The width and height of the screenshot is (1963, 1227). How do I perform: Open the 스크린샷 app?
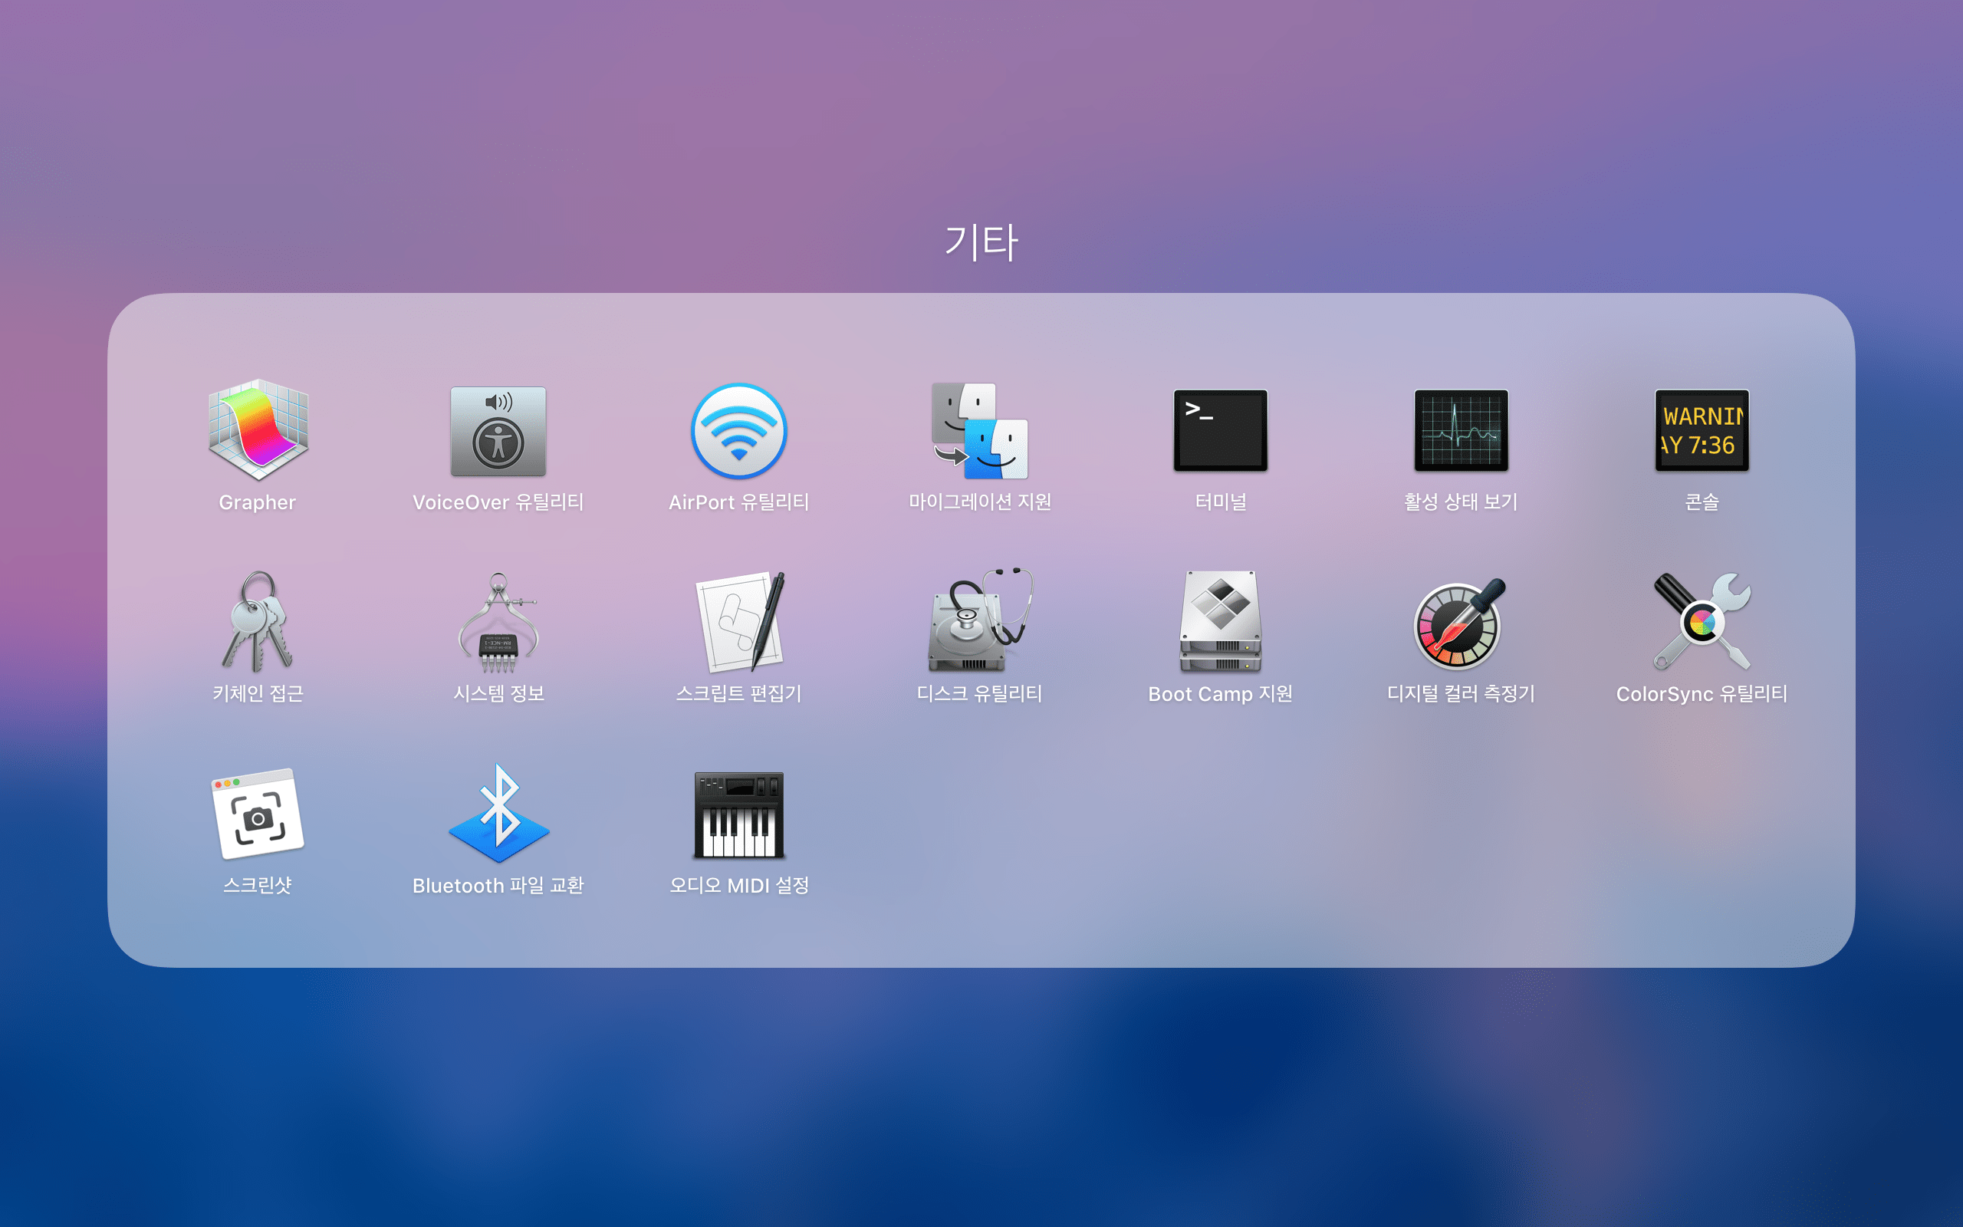[258, 814]
